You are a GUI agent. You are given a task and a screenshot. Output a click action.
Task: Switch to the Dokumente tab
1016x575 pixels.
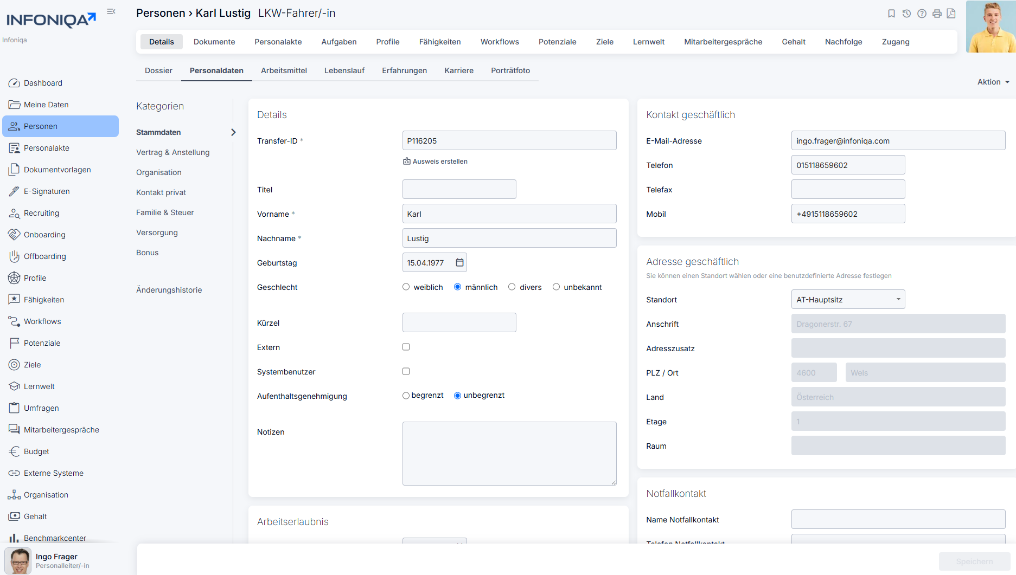point(214,42)
